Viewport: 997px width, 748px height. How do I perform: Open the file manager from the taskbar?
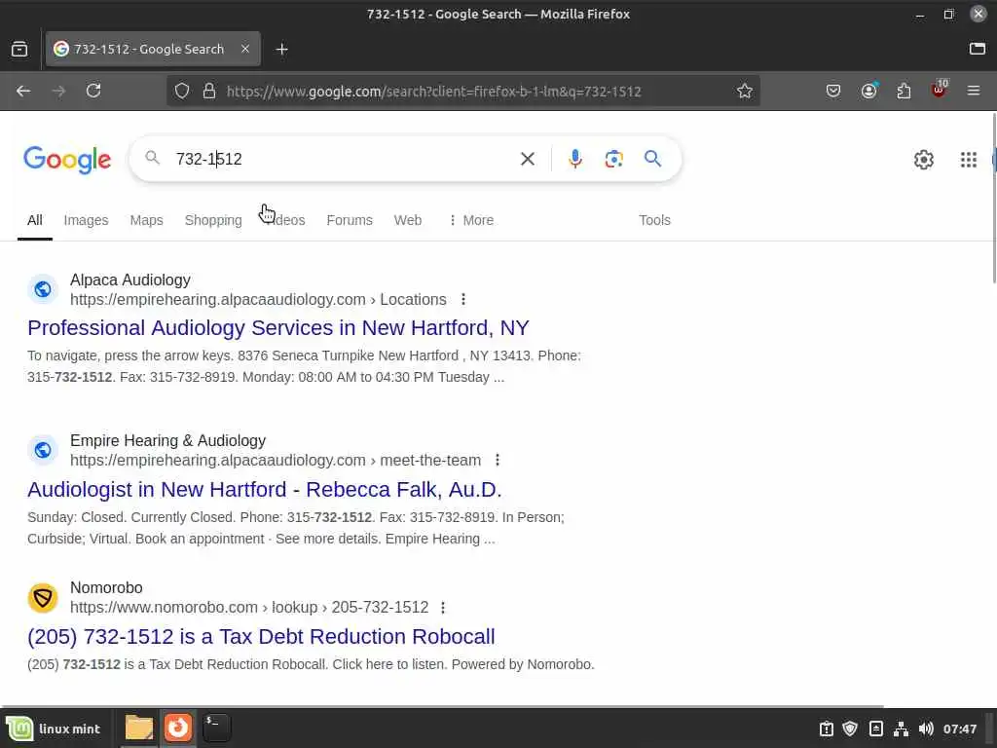point(138,728)
